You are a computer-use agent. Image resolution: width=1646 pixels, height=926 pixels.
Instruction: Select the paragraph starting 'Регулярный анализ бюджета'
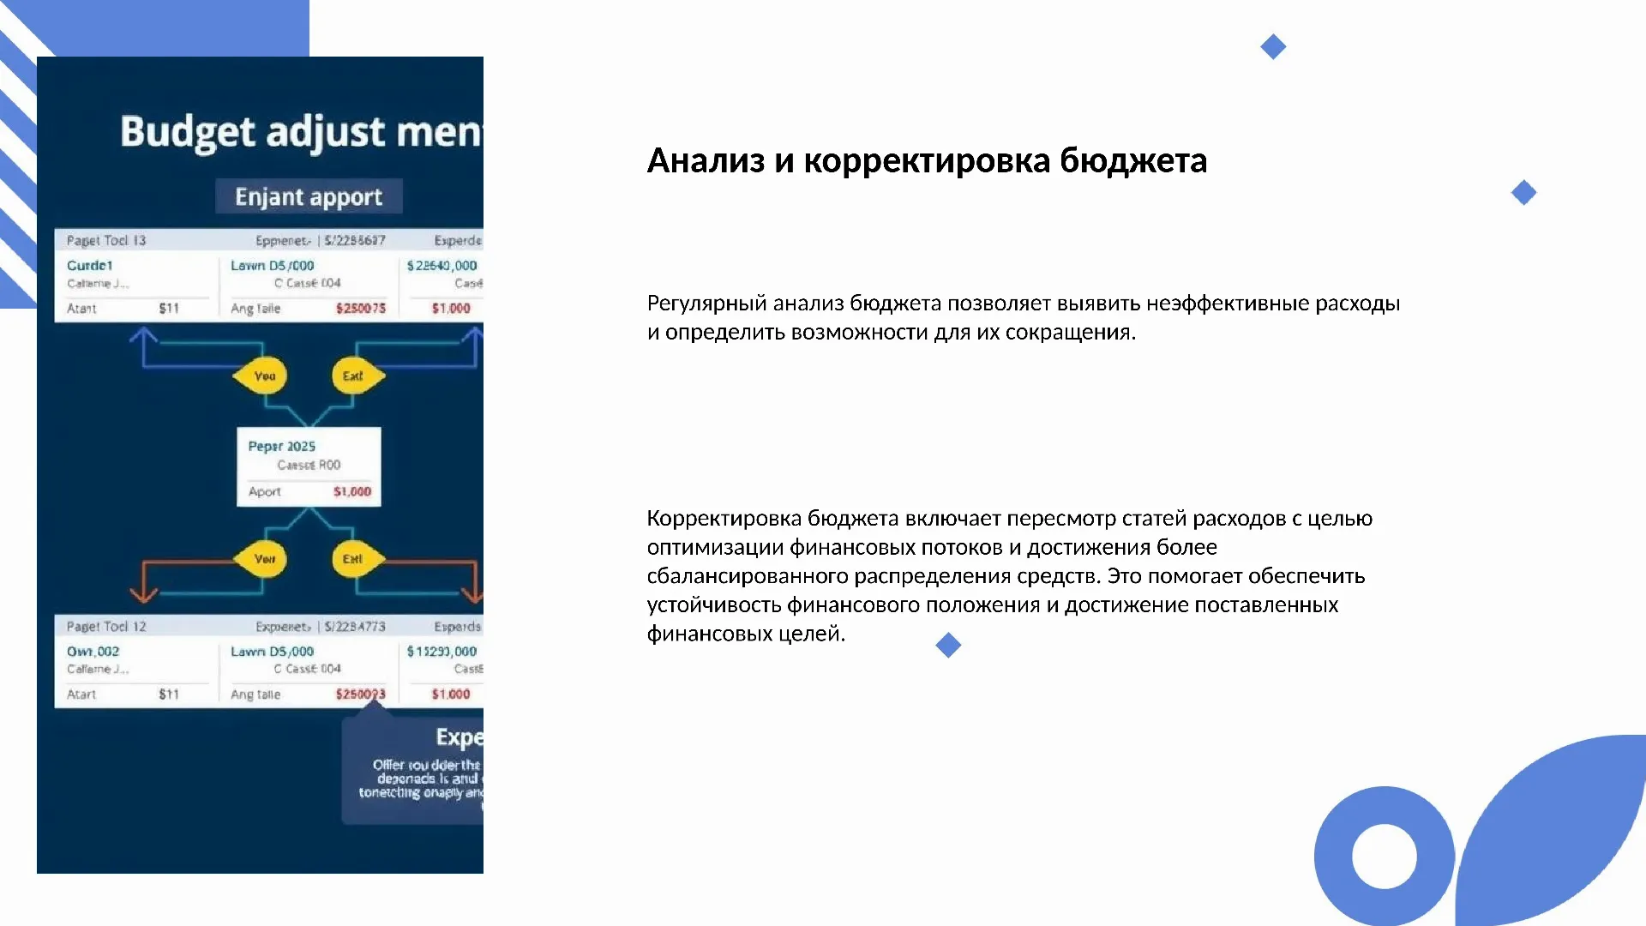pyautogui.click(x=1024, y=317)
